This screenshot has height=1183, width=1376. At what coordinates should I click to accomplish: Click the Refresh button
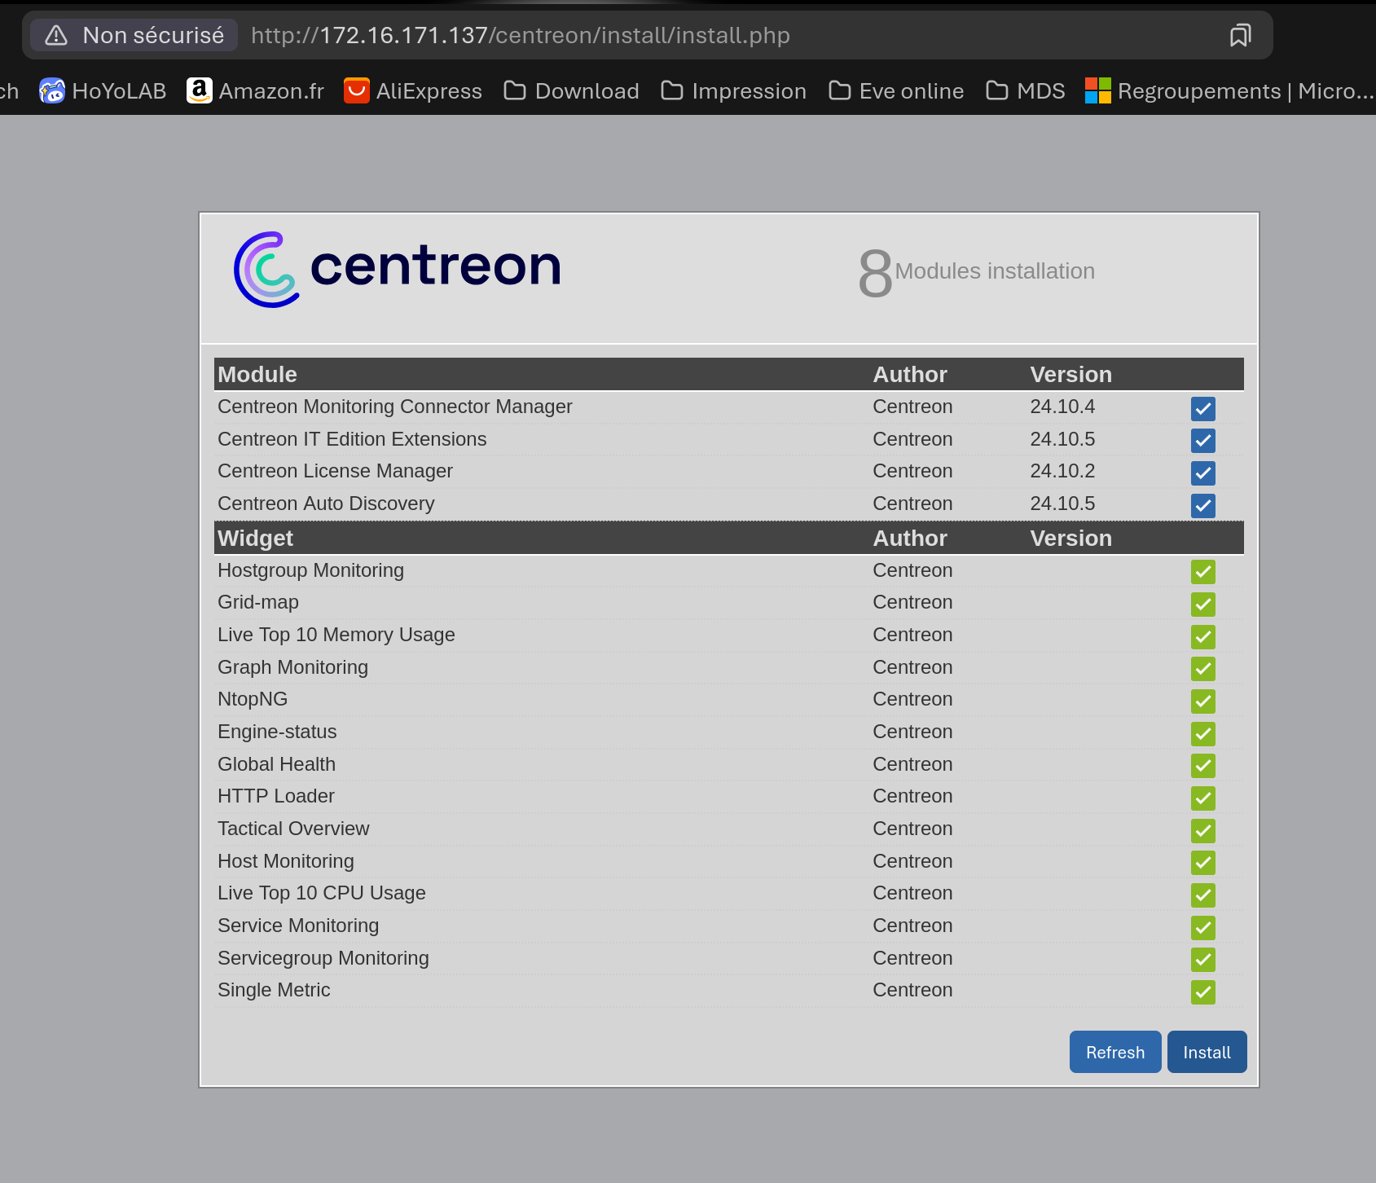[x=1115, y=1052]
